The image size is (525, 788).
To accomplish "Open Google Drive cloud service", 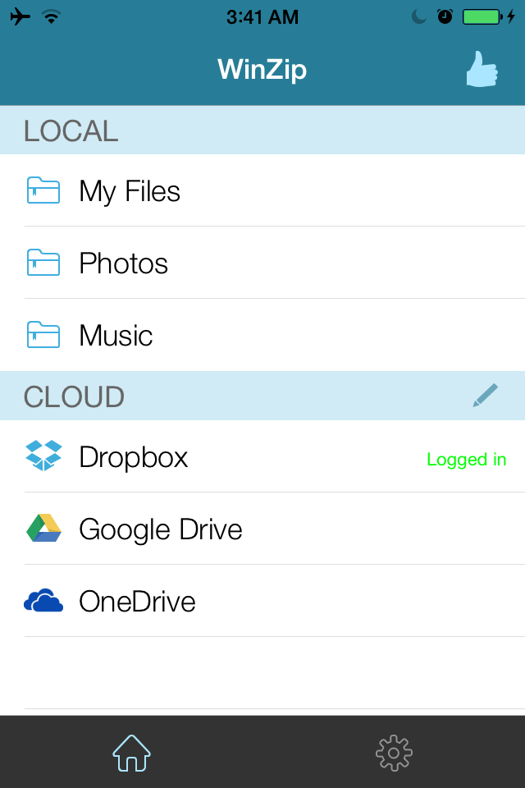I will coord(262,529).
